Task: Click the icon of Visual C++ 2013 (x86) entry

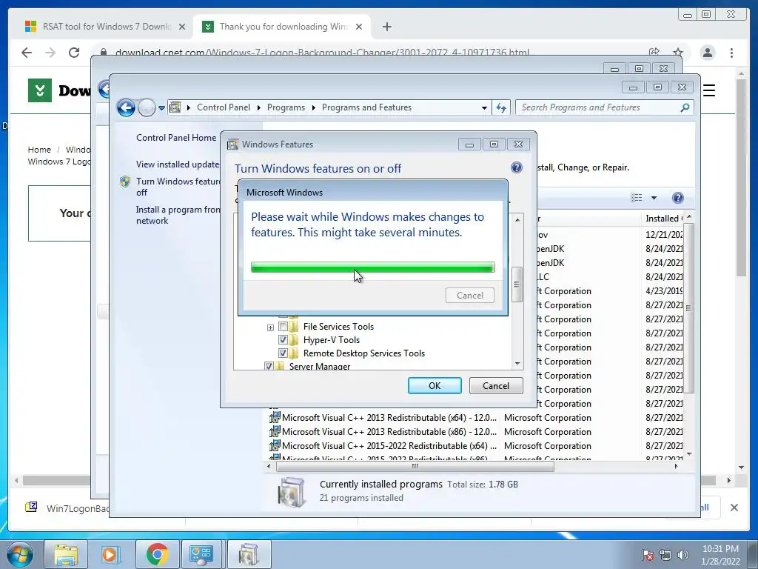Action: 275,431
